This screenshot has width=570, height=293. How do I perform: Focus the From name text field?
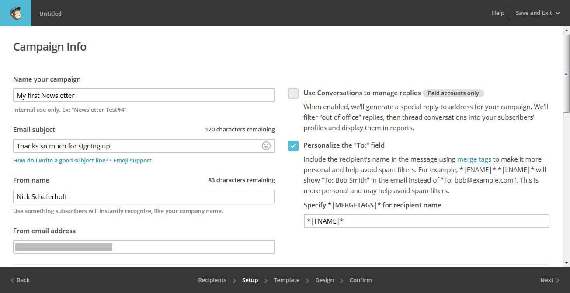(144, 196)
